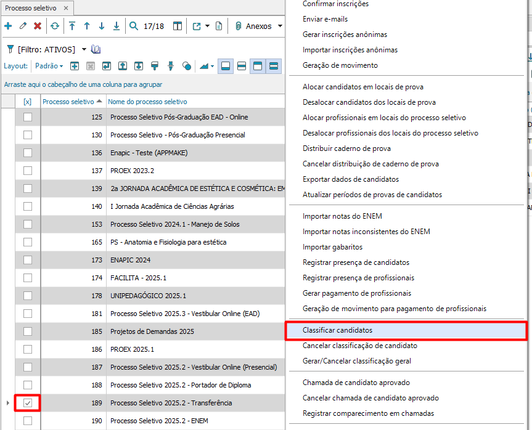Click the pencil edit record icon
The height and width of the screenshot is (430, 532).
[x=23, y=26]
